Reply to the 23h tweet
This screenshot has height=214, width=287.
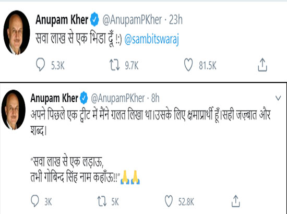click(41, 65)
